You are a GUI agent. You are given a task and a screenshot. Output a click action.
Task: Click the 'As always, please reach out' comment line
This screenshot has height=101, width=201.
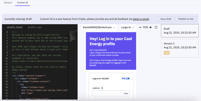coord(39,67)
